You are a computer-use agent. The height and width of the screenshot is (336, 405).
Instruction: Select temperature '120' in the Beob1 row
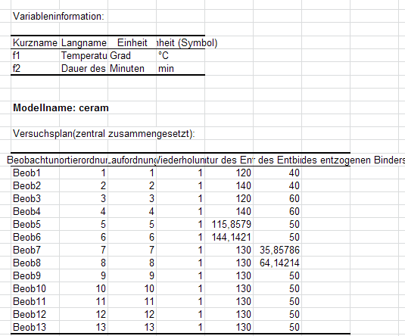(x=229, y=173)
